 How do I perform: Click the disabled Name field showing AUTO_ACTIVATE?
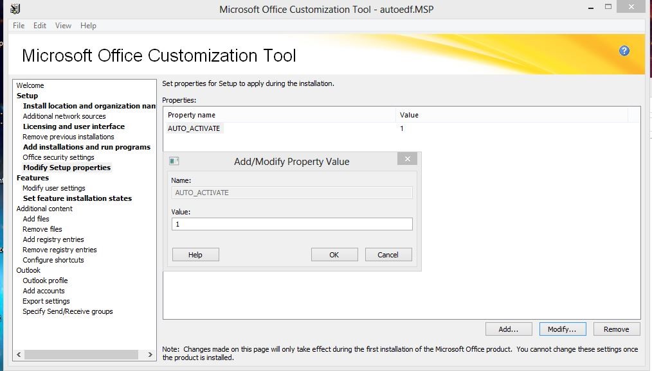click(292, 193)
